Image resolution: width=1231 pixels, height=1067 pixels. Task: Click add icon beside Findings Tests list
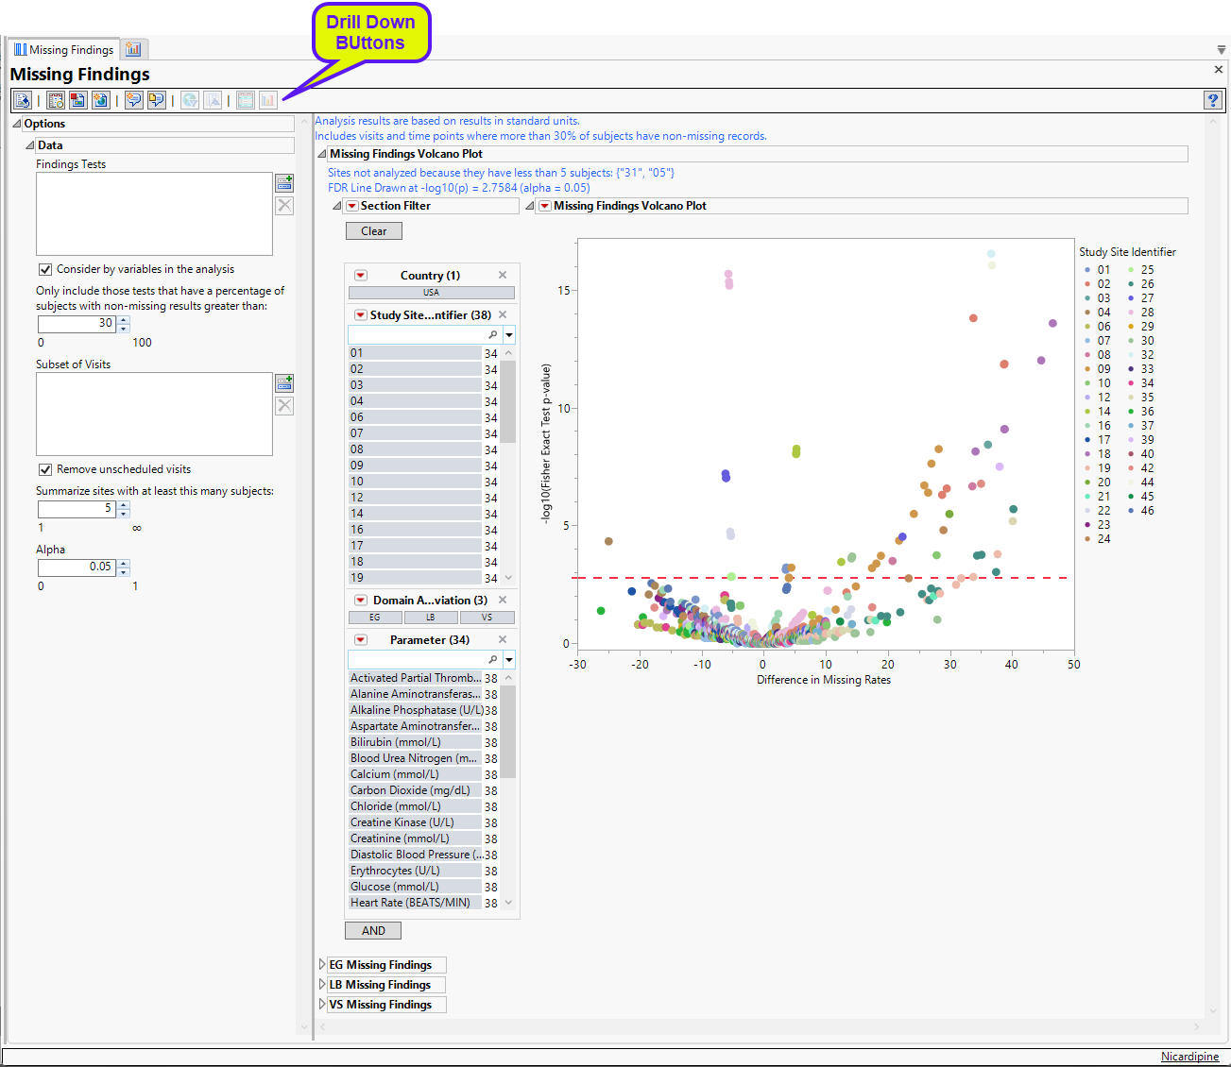(x=284, y=183)
